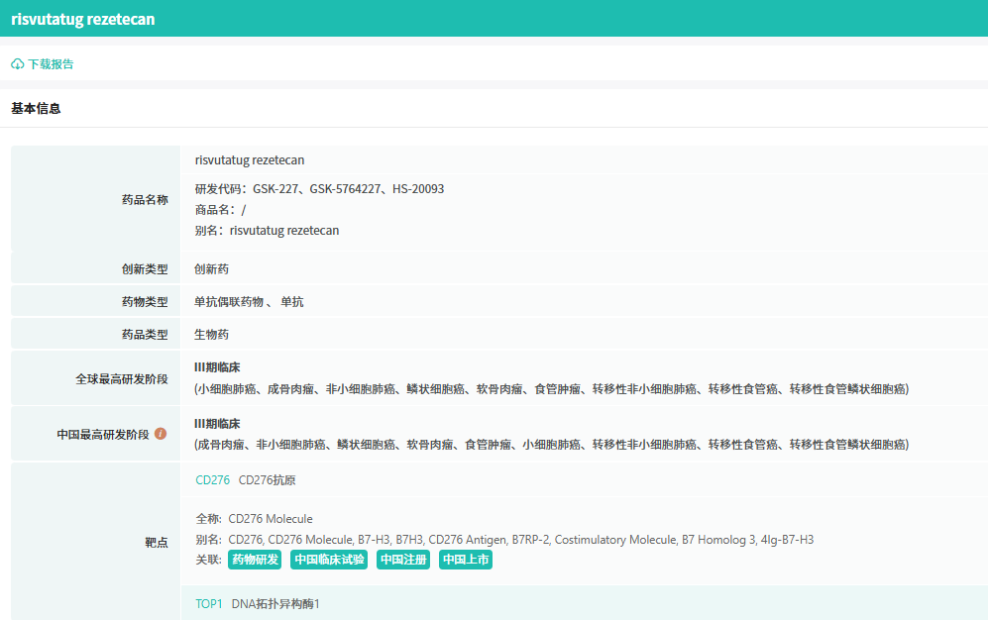Click the 中国注册 tag button
The image size is (988, 620).
[403, 560]
